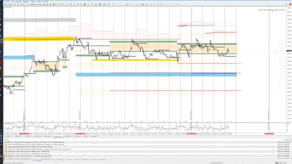The height and width of the screenshot is (164, 292).
Task: Select the Новости terminal tab
Action: tap(36, 159)
